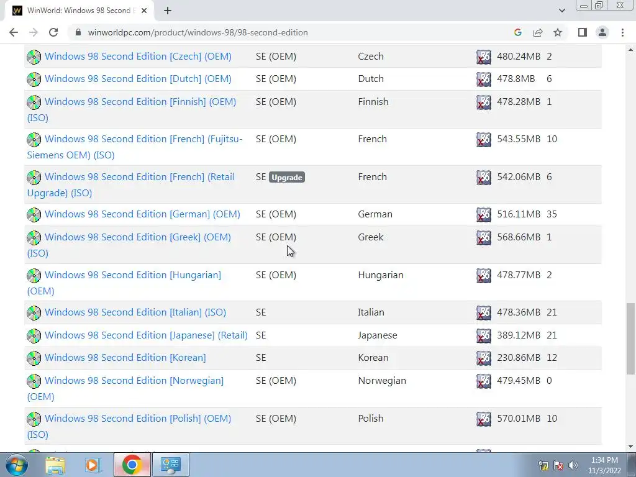Viewport: 636px width, 477px height.
Task: Share this page via the share icon
Action: coord(538,32)
